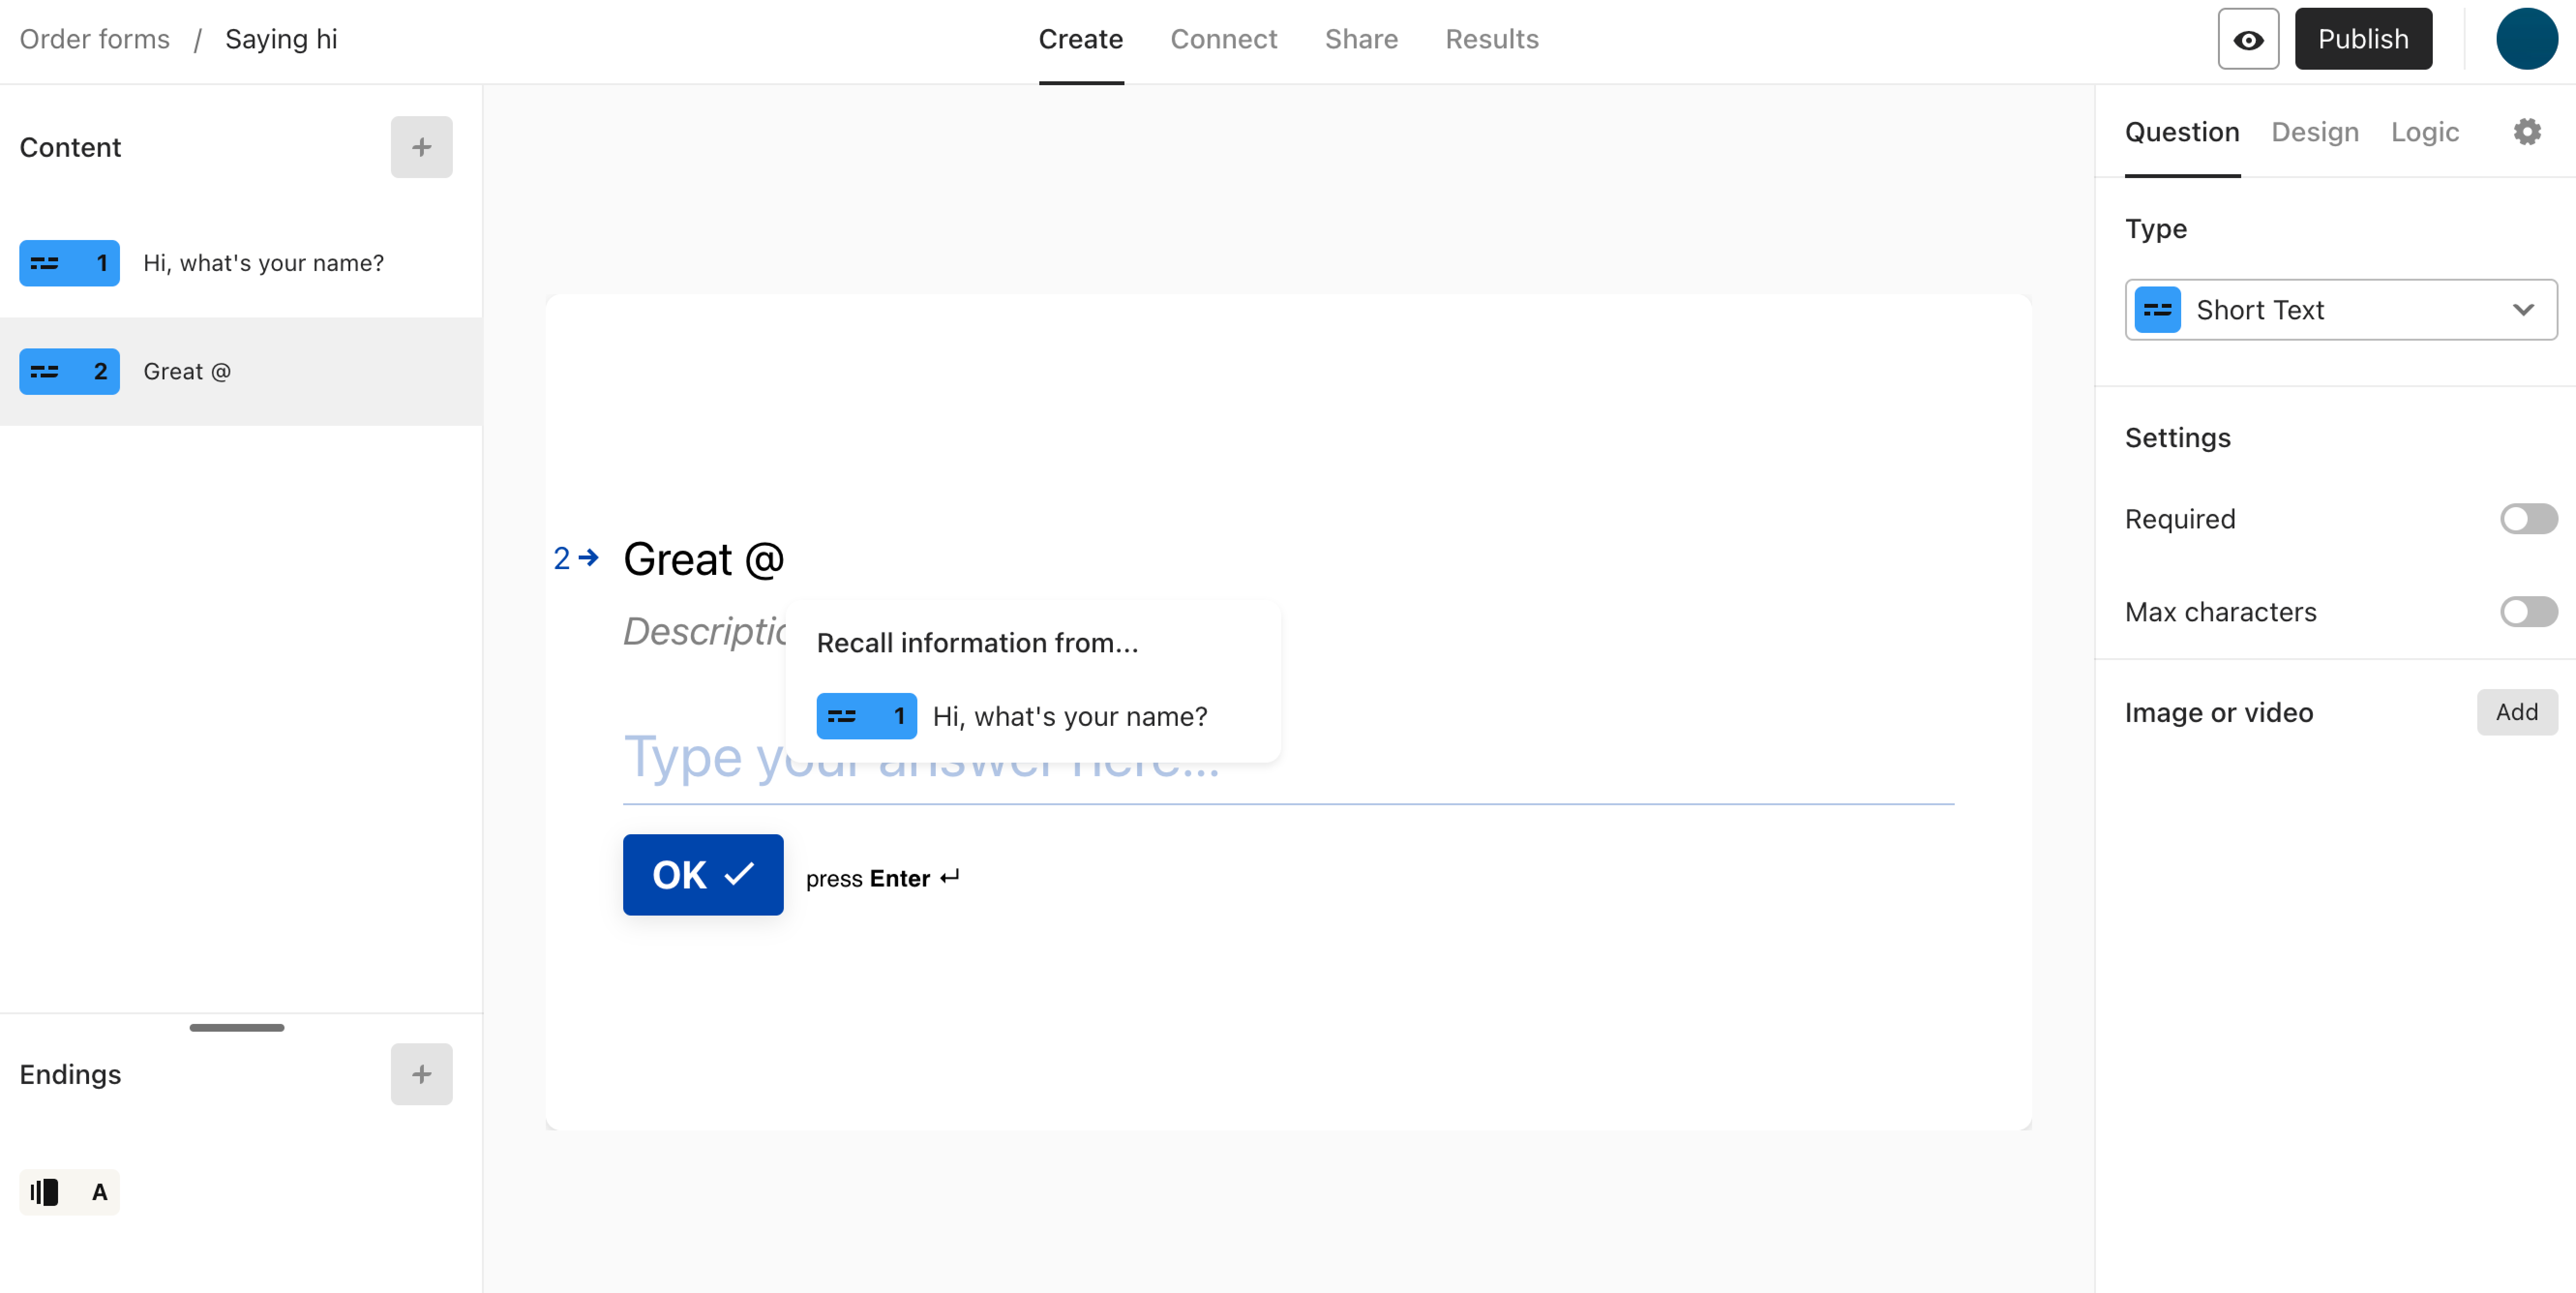The width and height of the screenshot is (2576, 1293).
Task: Click the Short Text type icon in dropdown
Action: pos(2157,310)
